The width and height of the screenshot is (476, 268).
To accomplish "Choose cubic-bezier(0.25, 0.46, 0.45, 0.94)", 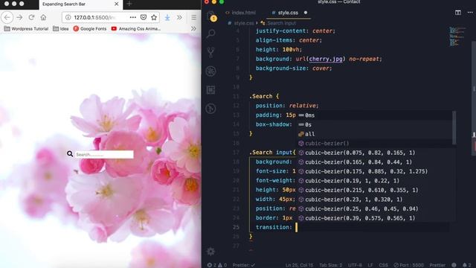I will coord(375,208).
